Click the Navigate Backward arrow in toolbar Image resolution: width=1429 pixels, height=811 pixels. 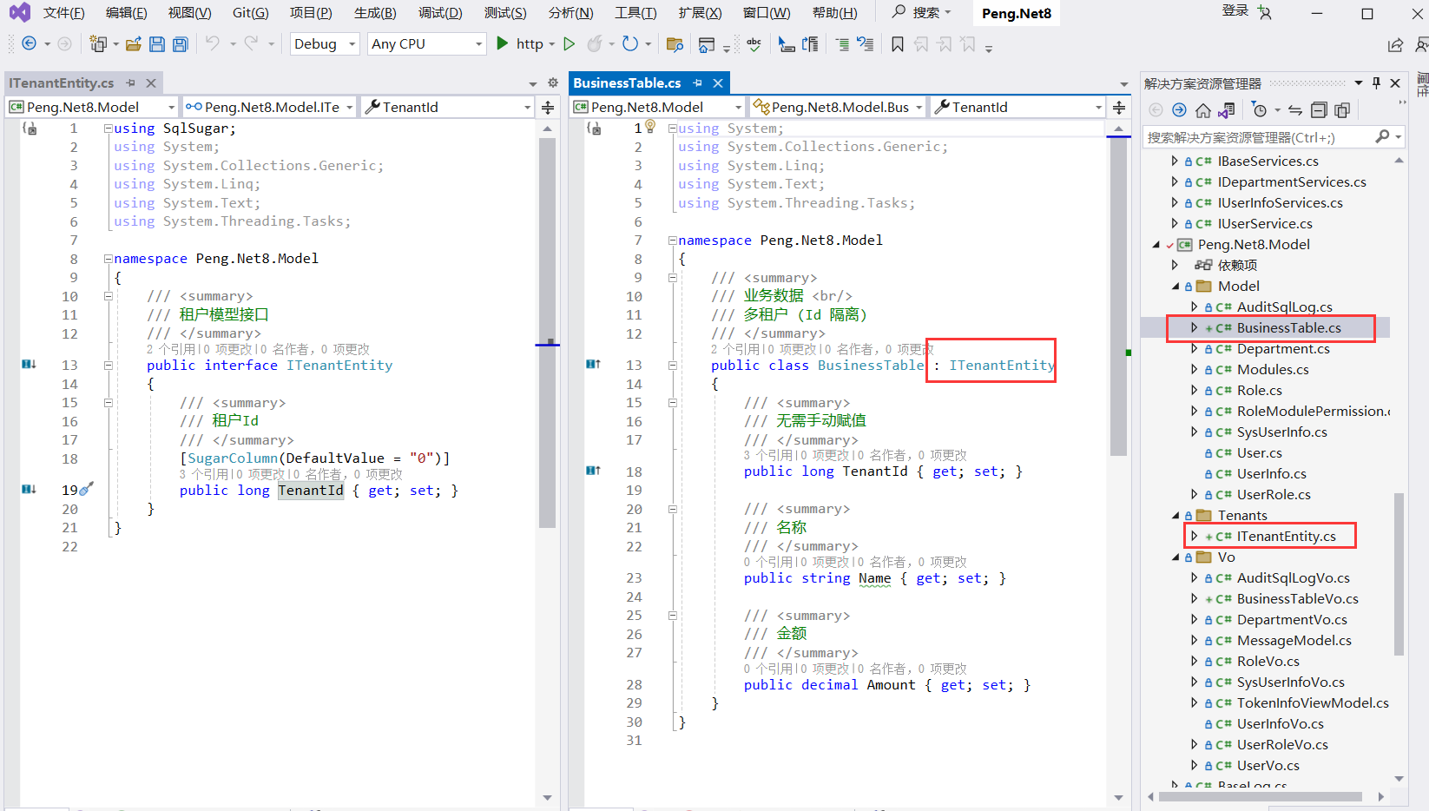click(x=29, y=43)
